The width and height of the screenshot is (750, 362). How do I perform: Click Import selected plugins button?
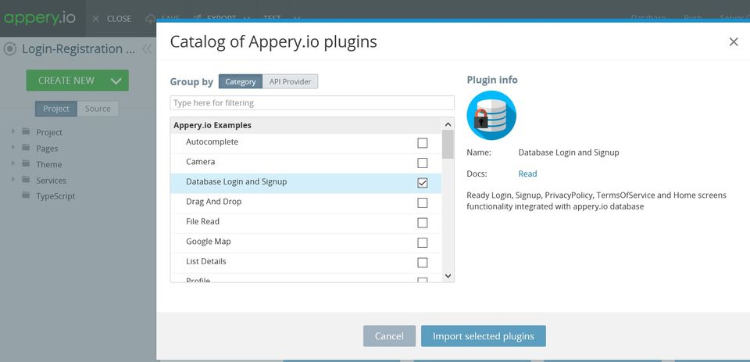pyautogui.click(x=483, y=336)
